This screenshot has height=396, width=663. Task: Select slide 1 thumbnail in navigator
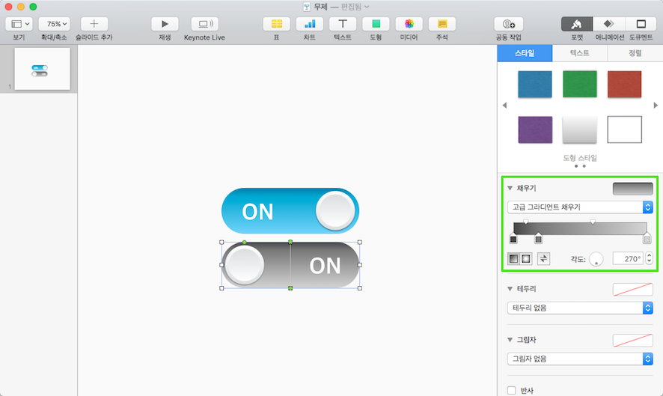[x=43, y=69]
